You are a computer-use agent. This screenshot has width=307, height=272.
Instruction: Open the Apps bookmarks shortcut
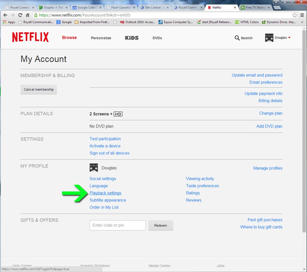pyautogui.click(x=9, y=22)
